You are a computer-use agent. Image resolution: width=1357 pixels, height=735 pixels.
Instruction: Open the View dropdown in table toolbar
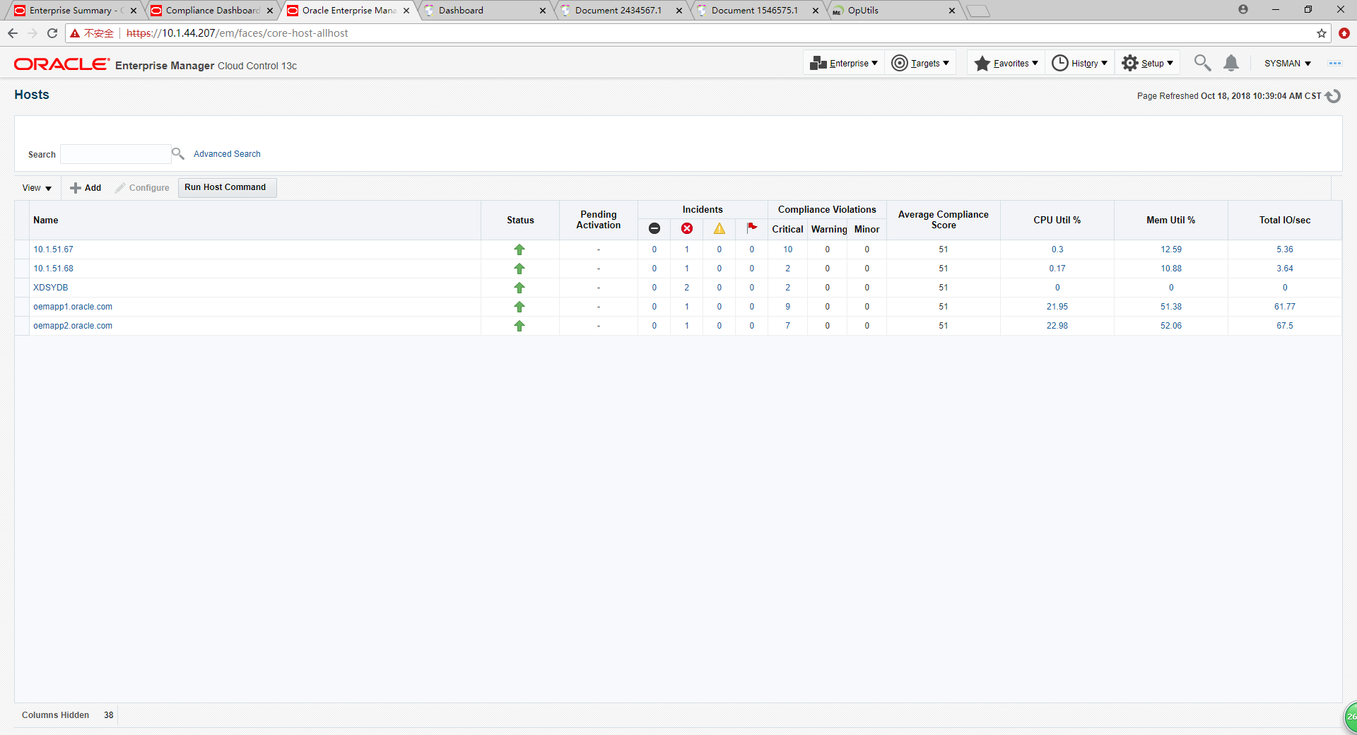(x=37, y=188)
